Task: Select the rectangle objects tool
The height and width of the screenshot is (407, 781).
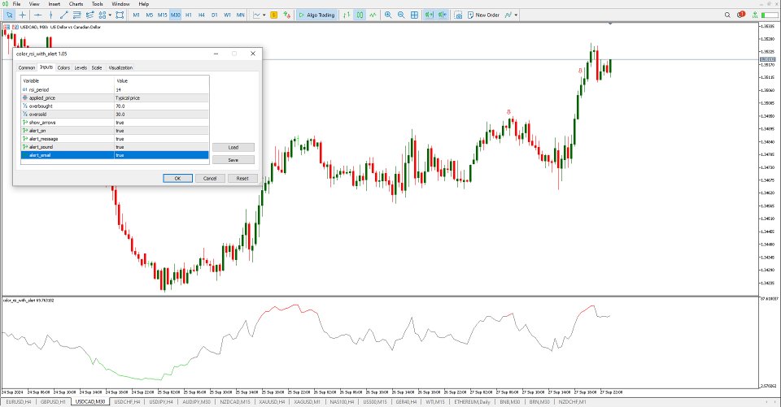Action: (x=120, y=15)
